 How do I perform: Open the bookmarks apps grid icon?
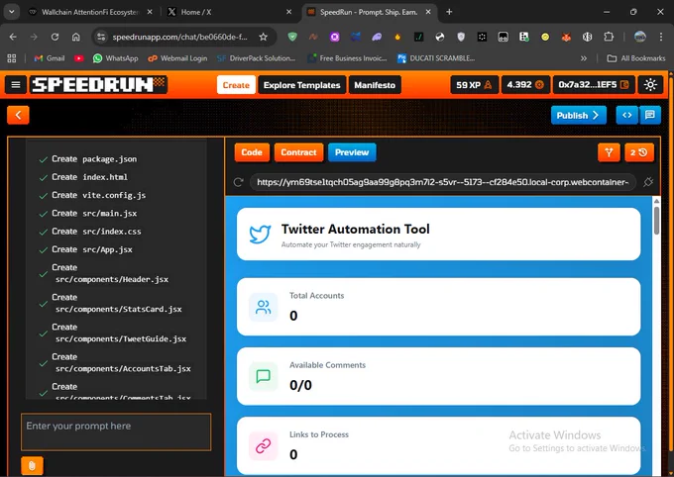pyautogui.click(x=12, y=58)
